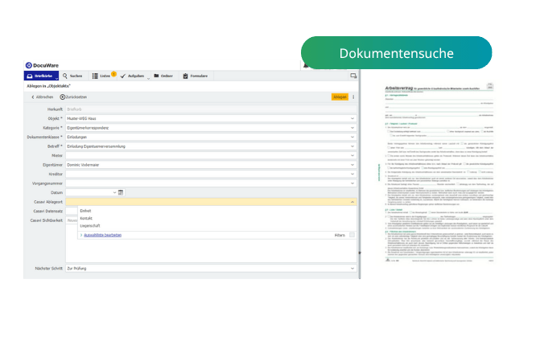Screen dimensions: 536x362
Task: Select Einheit from the list
Action: pos(85,211)
